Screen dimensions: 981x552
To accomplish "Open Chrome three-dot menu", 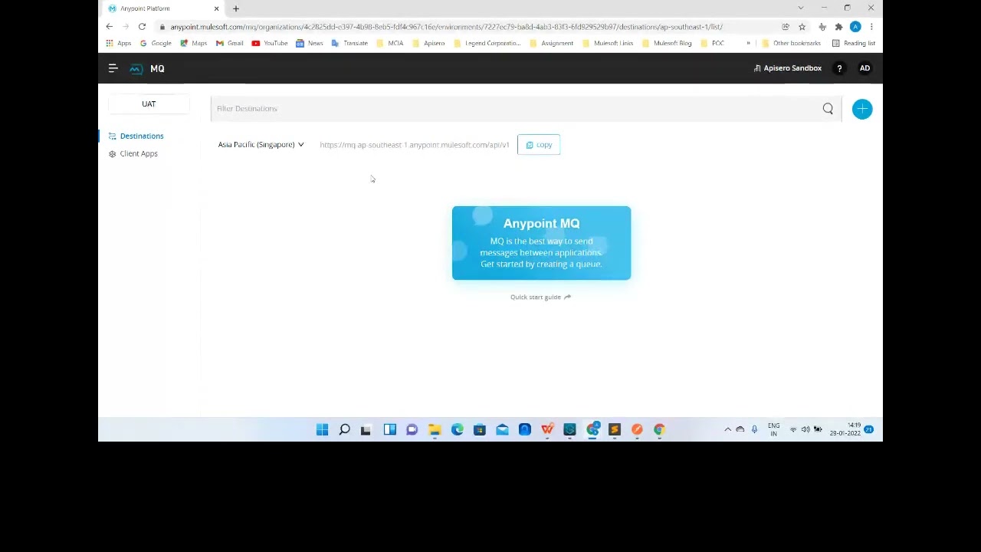I will pos(871,27).
